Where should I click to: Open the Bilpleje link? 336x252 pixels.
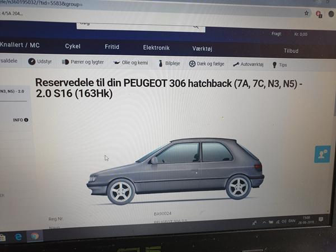click(172, 63)
